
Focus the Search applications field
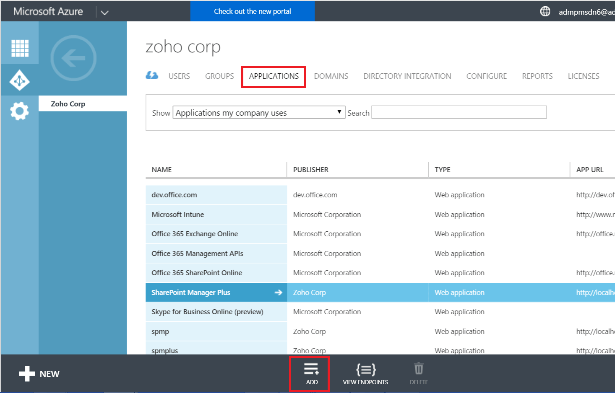point(459,112)
